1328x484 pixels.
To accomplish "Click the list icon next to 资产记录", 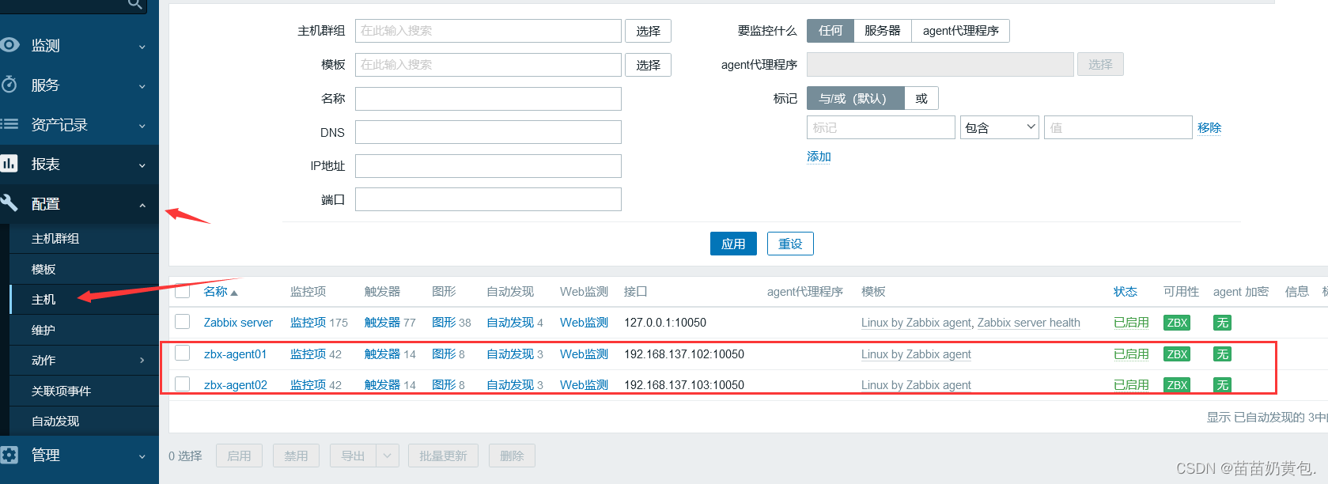I will coord(9,124).
